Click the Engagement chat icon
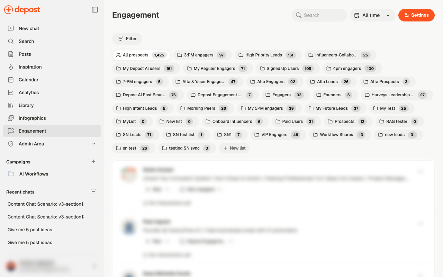 coord(11,131)
